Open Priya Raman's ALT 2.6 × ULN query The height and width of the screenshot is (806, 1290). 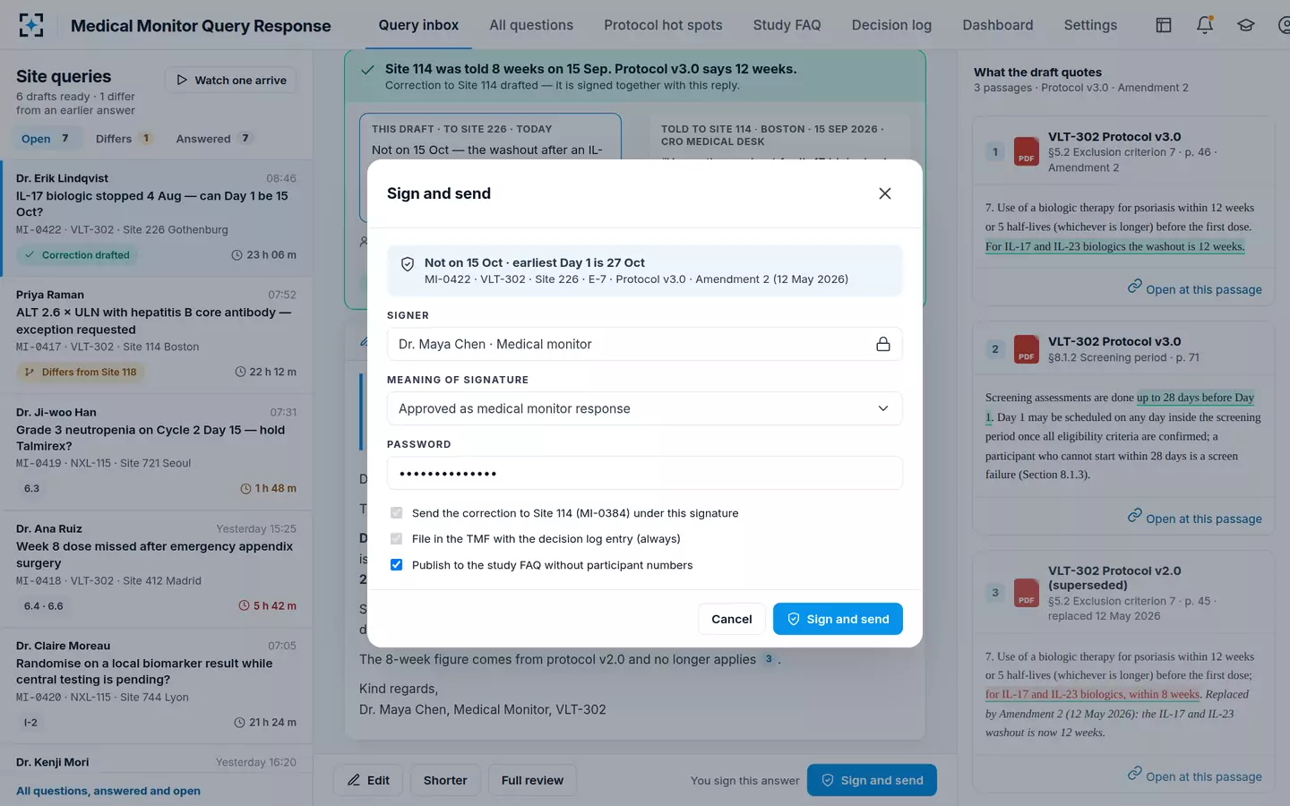[x=157, y=335]
